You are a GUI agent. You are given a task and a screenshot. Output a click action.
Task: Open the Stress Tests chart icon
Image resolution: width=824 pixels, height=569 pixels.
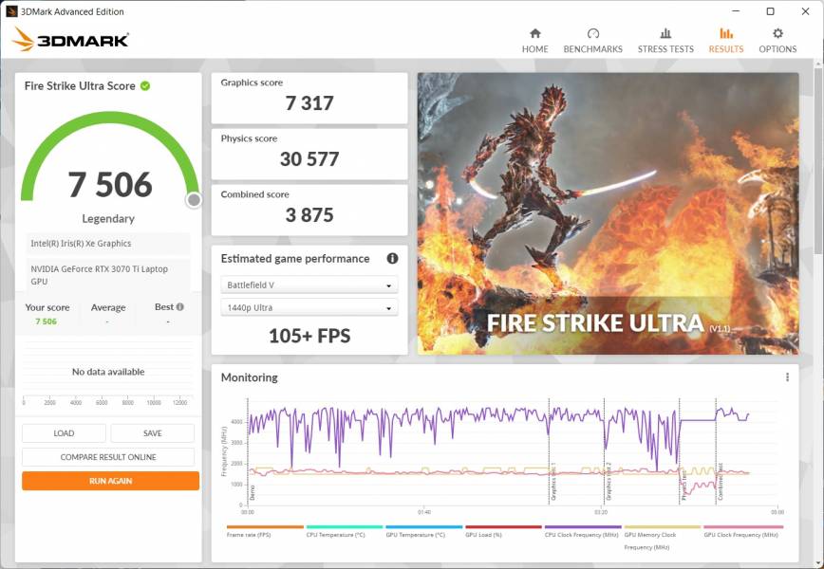click(x=665, y=33)
